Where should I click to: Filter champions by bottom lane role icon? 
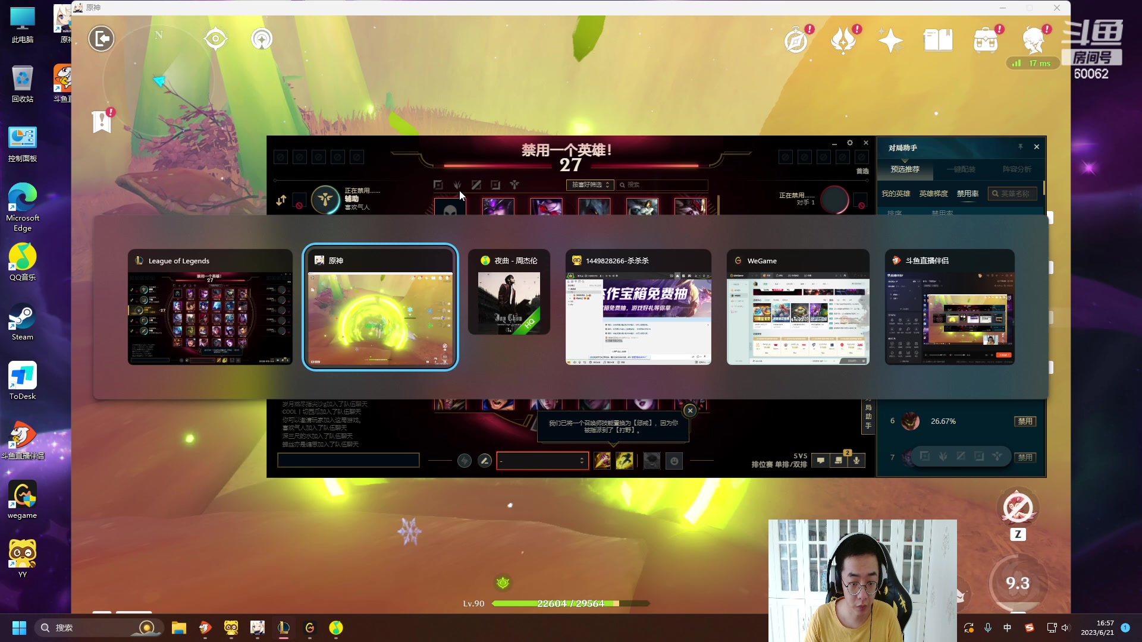click(495, 185)
